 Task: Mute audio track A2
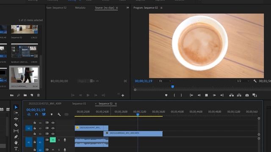pyautogui.click(x=53, y=150)
